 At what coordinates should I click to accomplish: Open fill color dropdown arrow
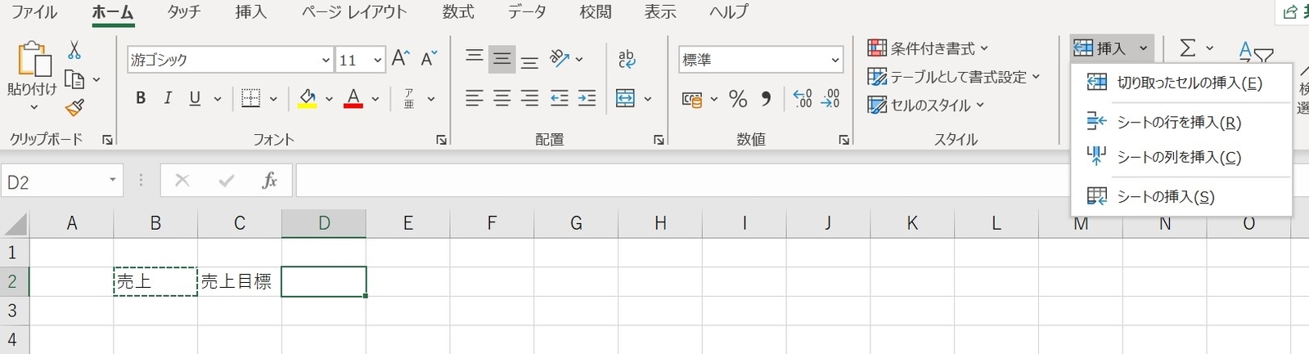(x=329, y=100)
